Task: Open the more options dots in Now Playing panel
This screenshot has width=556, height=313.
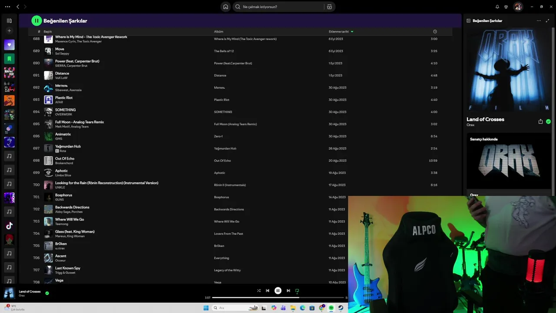Action: (539, 20)
